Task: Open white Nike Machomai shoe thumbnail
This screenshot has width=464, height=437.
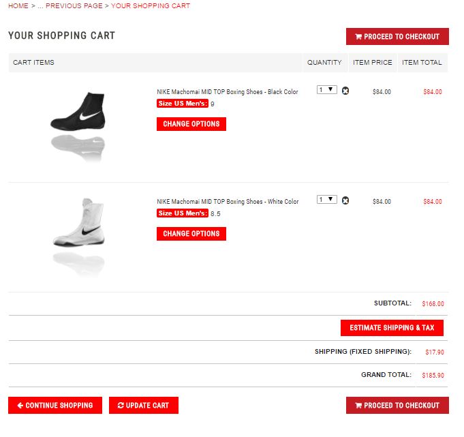Action: 79,222
